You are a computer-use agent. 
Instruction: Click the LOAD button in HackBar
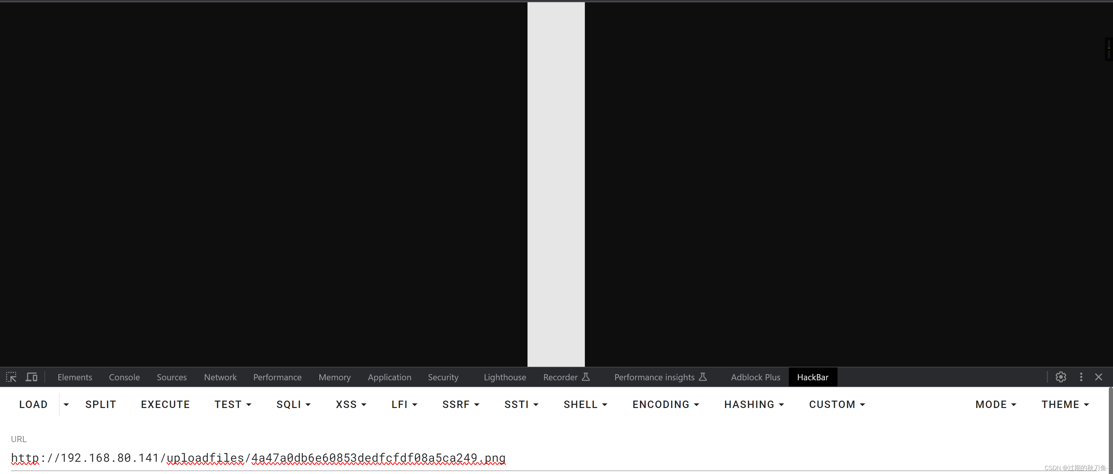pyautogui.click(x=33, y=404)
